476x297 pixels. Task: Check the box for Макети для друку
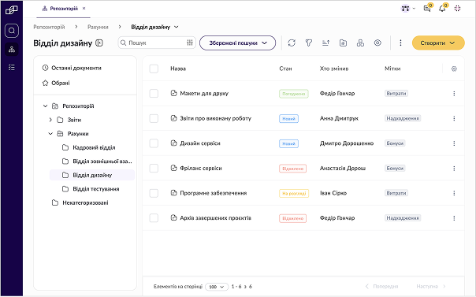[x=154, y=94]
